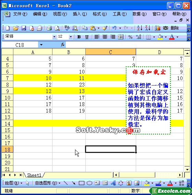
Task: Open the Chart Wizard icon
Action: (157, 28)
